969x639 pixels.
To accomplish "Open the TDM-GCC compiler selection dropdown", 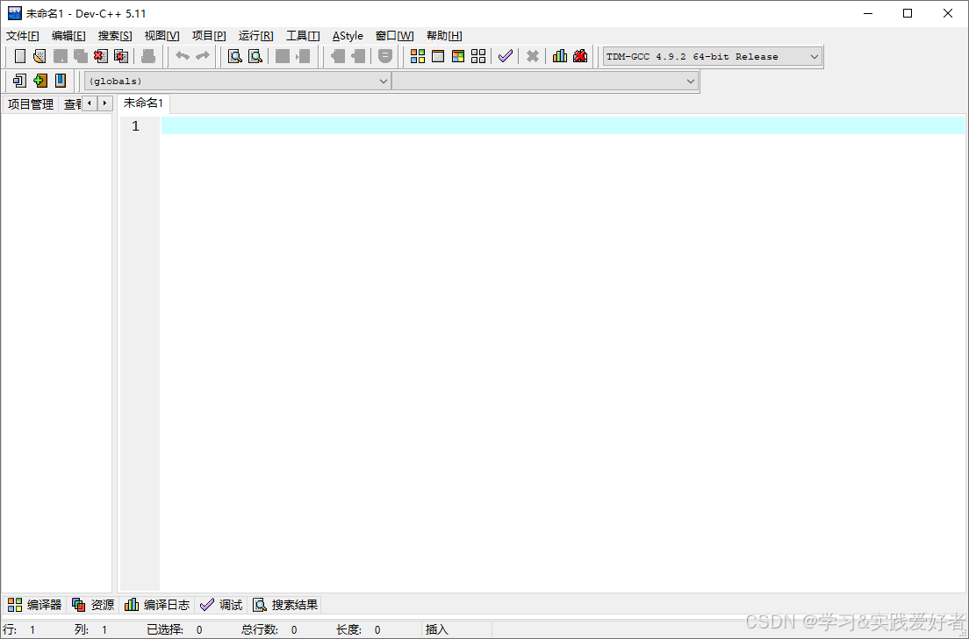I will (812, 56).
